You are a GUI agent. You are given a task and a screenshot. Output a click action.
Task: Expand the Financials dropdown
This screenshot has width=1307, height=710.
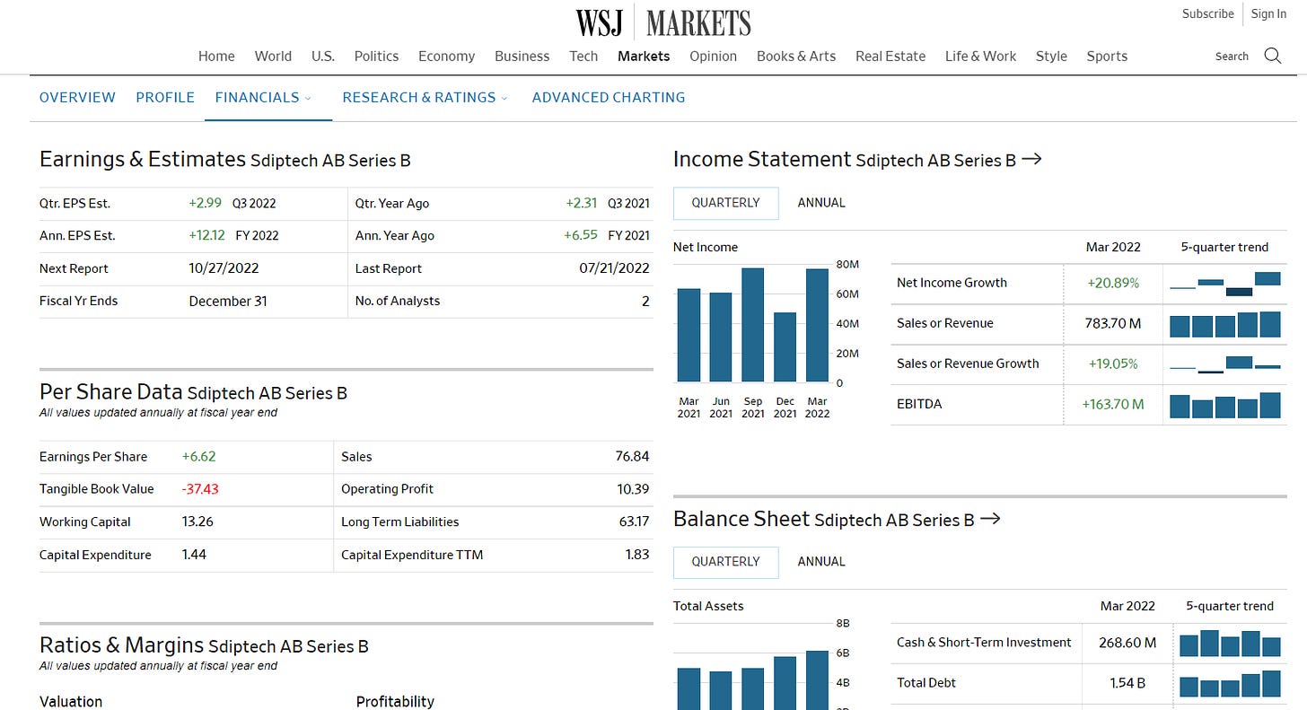(x=263, y=97)
